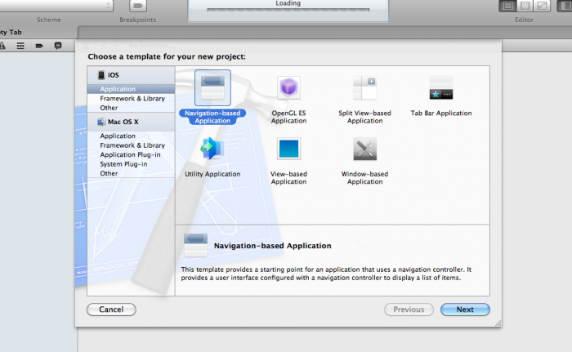
Task: Open the Scheme dropdown in toolbar
Action: coord(56,5)
